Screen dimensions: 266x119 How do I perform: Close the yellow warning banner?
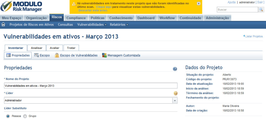click(x=199, y=3)
